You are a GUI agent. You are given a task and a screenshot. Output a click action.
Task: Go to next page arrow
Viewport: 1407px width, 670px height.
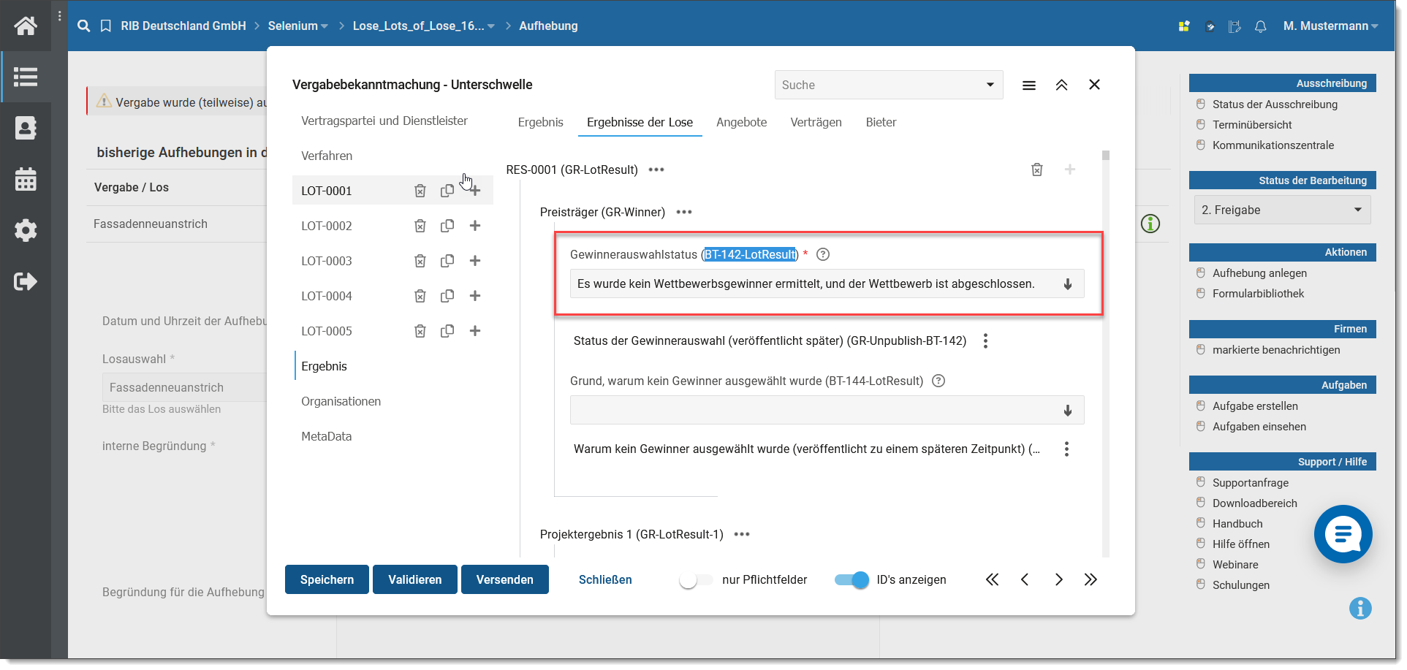click(1058, 579)
